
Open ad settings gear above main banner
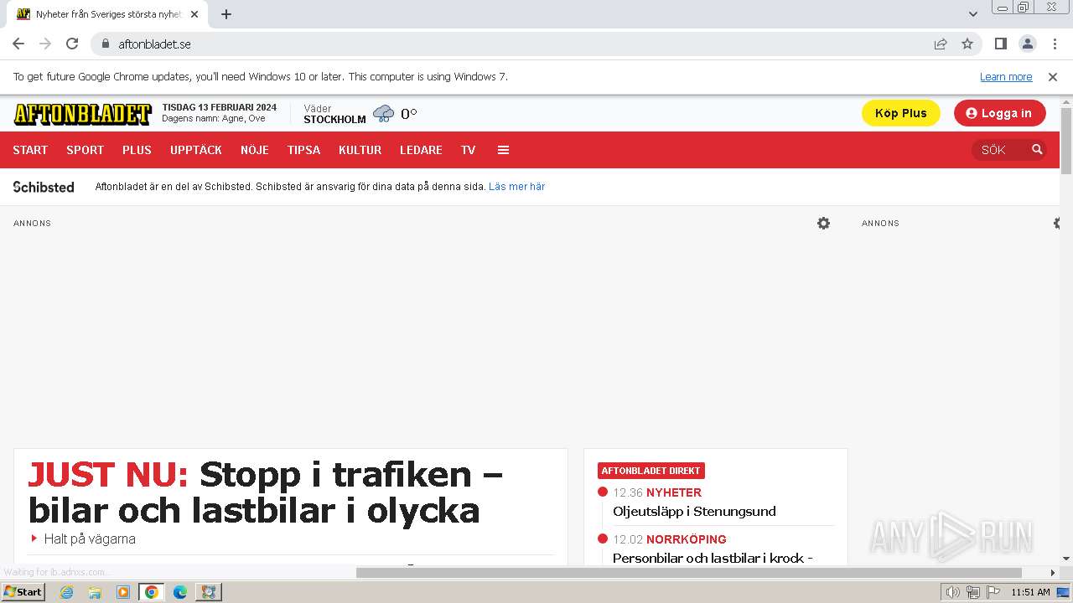[x=823, y=224]
